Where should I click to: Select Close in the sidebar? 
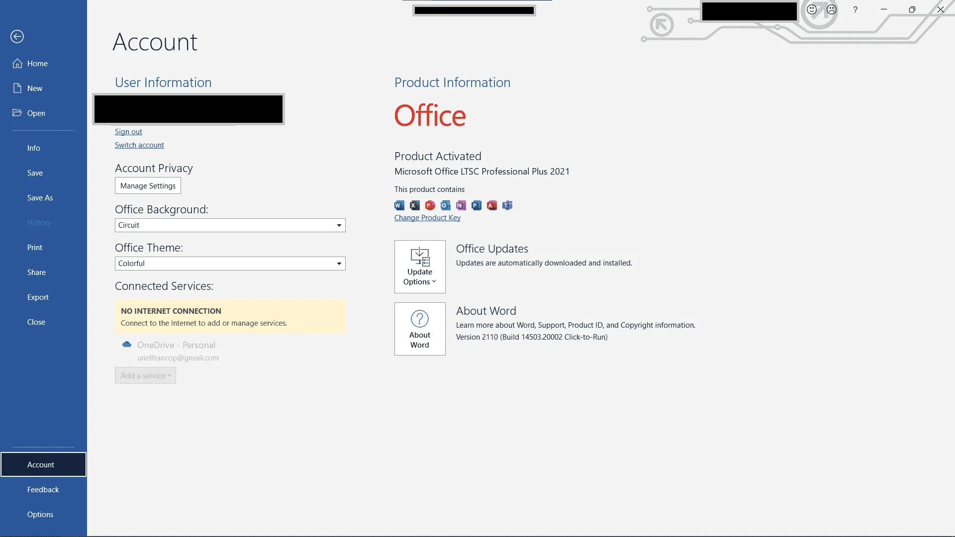pos(43,322)
